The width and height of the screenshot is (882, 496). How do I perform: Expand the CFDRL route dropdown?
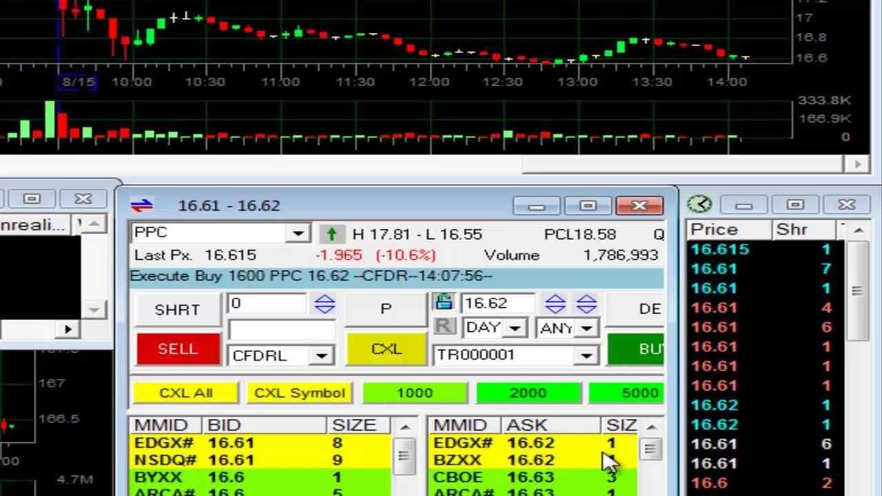click(x=320, y=355)
